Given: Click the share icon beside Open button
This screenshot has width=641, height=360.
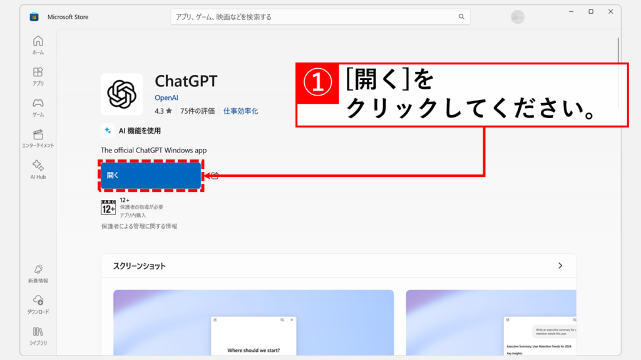Looking at the screenshot, I should point(215,176).
